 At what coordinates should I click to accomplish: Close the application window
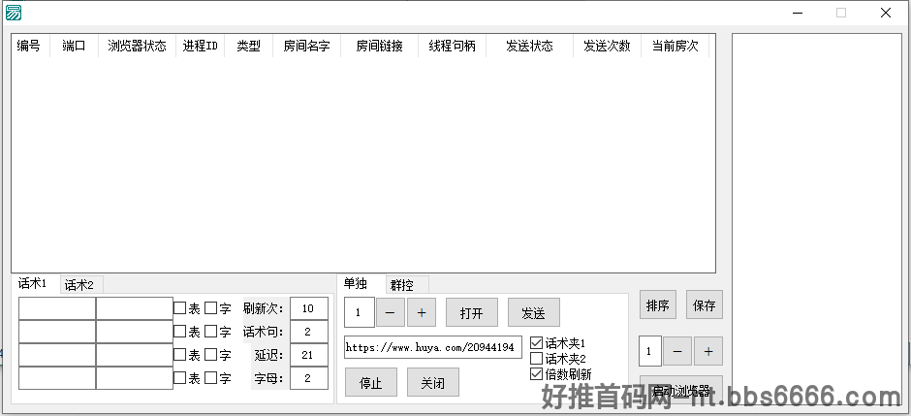pos(886,13)
